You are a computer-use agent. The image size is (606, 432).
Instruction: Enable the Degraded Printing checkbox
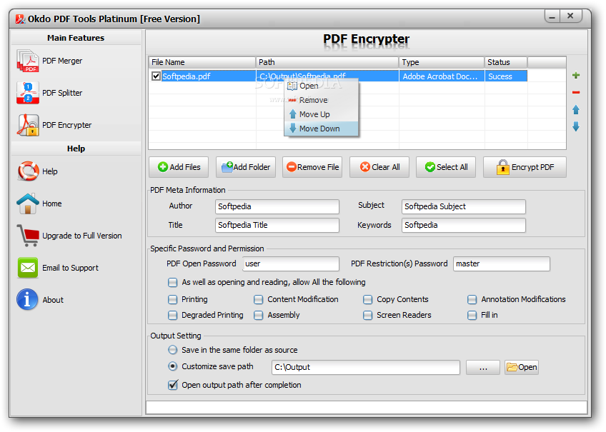click(x=172, y=316)
